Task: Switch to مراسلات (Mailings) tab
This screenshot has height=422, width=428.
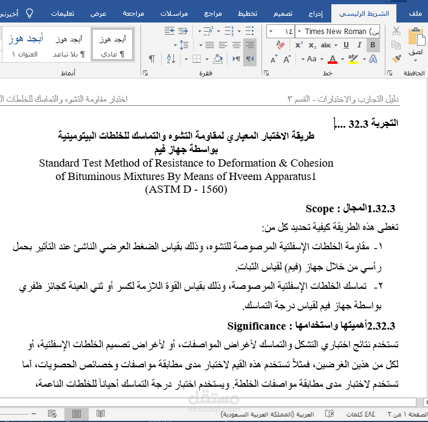Action: [x=174, y=13]
